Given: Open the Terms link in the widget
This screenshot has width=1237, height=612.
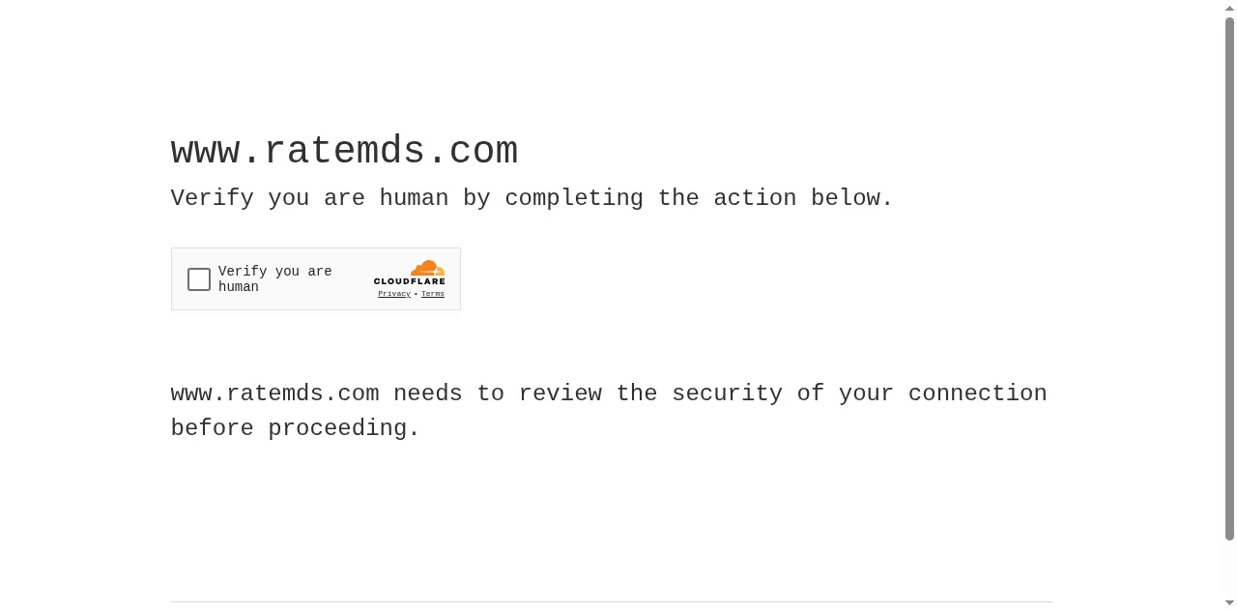Looking at the screenshot, I should coord(433,294).
